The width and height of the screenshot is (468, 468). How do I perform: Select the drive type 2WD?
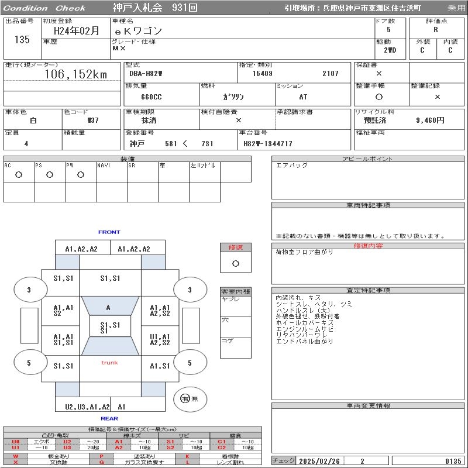coord(390,50)
